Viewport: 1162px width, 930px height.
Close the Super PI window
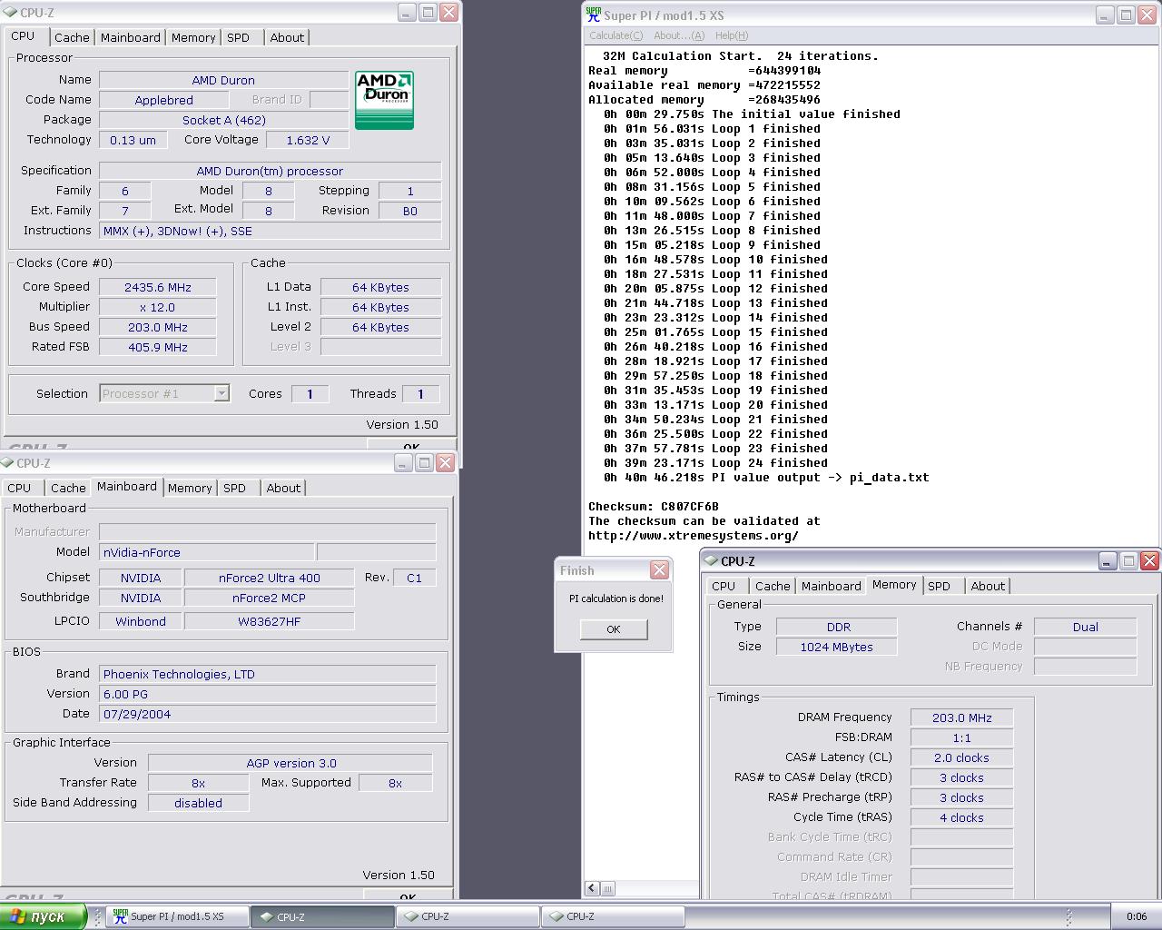tap(1147, 15)
